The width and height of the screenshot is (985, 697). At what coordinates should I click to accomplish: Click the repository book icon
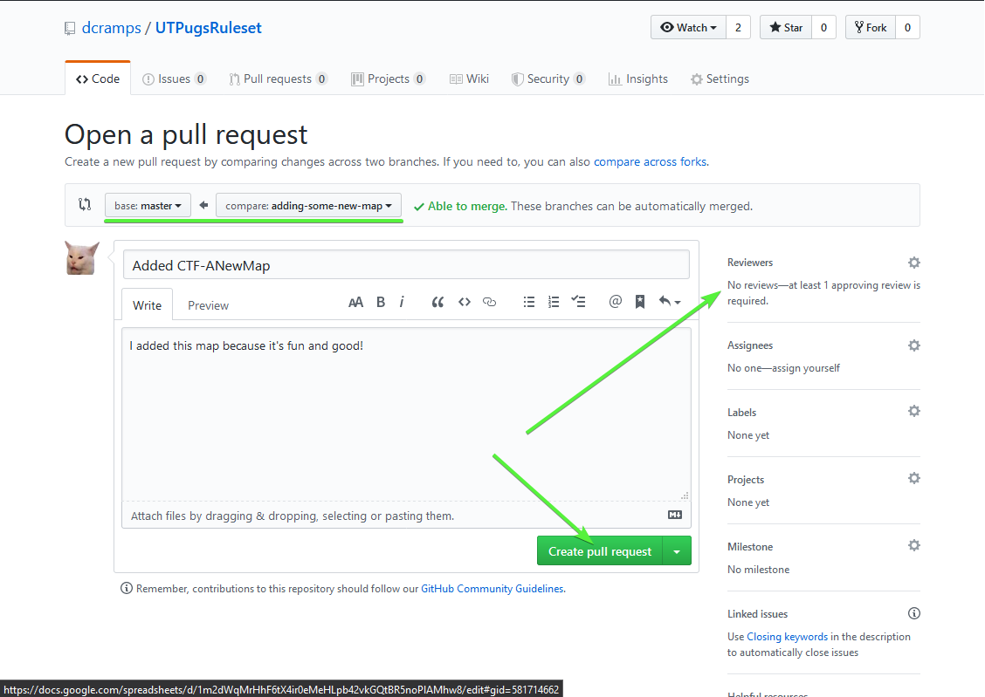70,28
